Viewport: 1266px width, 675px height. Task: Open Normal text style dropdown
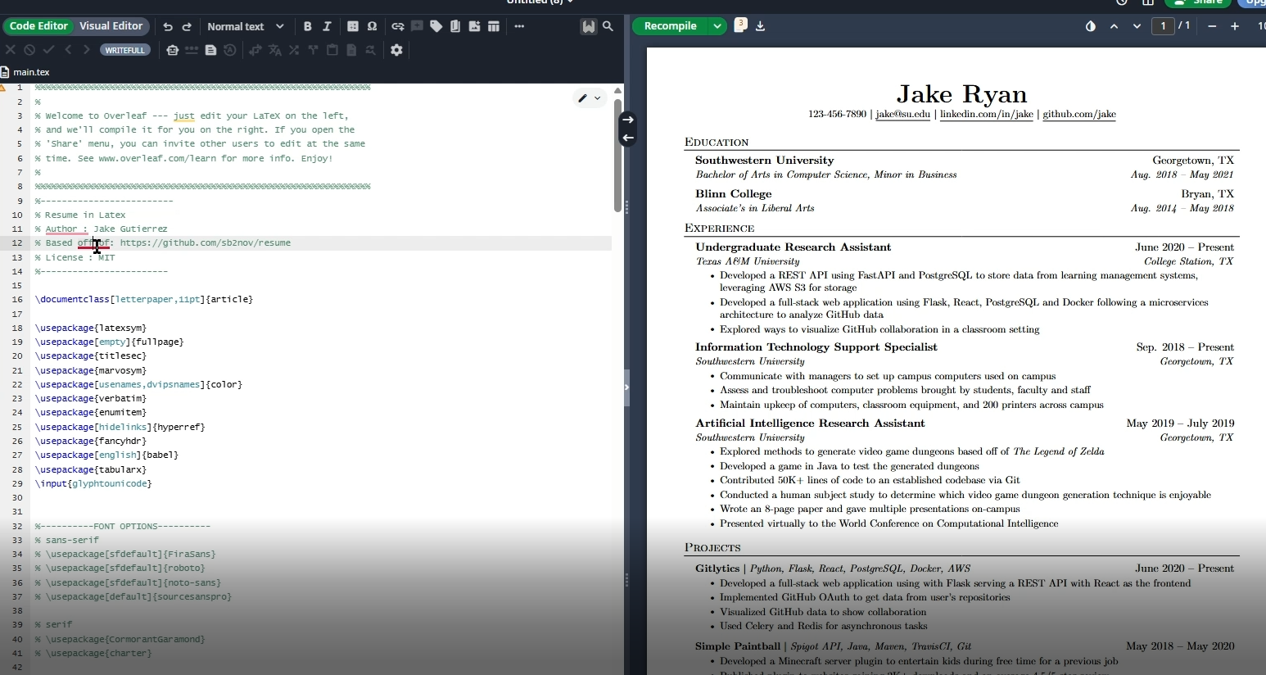pos(245,26)
